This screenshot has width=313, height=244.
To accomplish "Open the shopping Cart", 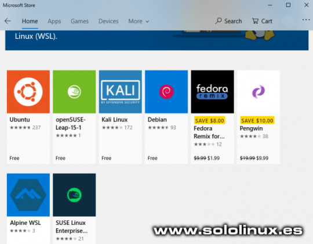I will click(262, 21).
